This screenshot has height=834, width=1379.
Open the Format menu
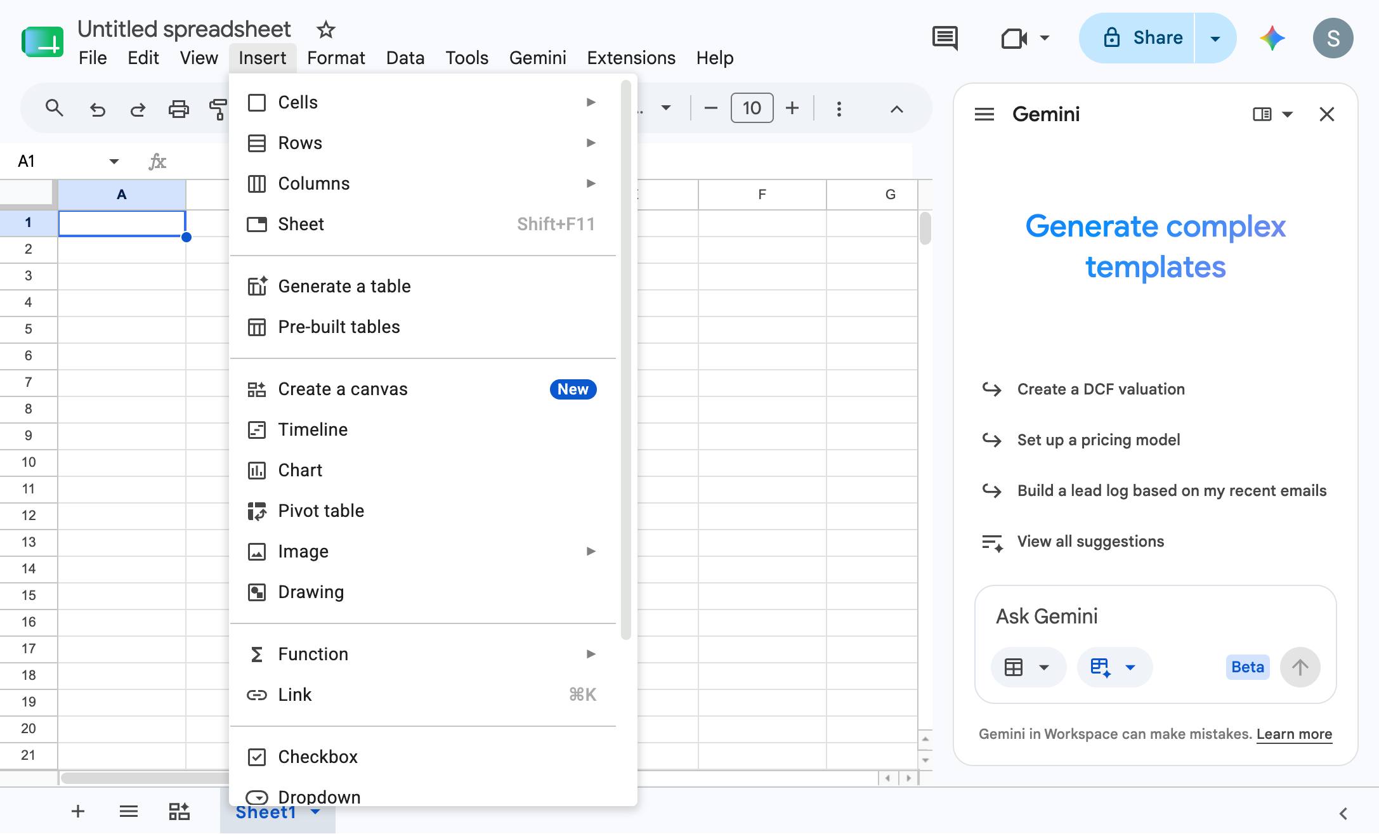(336, 58)
